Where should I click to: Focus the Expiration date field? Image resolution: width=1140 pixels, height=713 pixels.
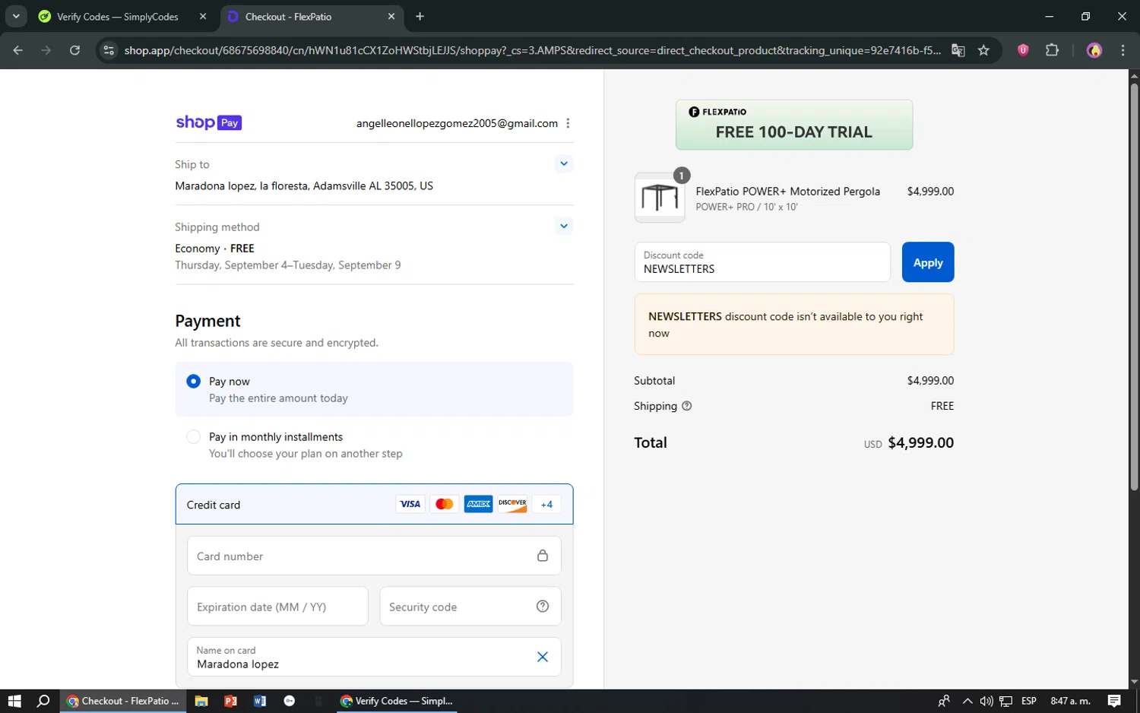pos(277,607)
